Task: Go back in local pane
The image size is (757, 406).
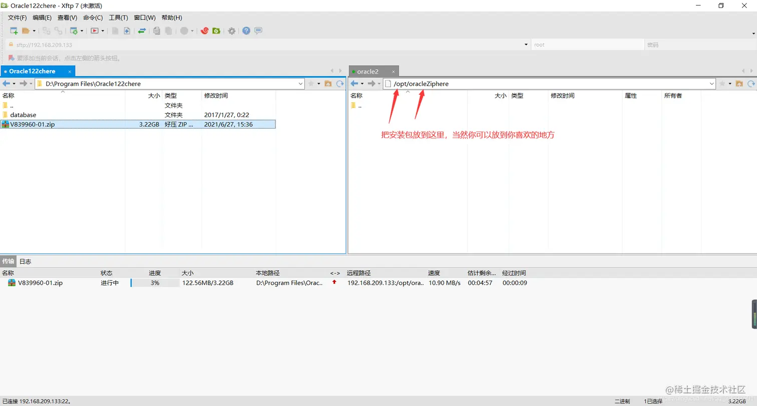Action: (x=7, y=84)
